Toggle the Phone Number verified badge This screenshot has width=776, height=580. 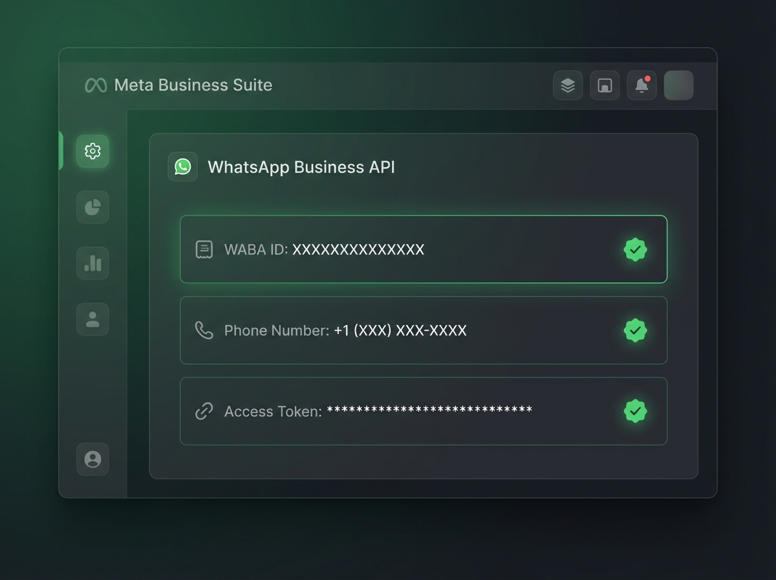click(x=635, y=330)
